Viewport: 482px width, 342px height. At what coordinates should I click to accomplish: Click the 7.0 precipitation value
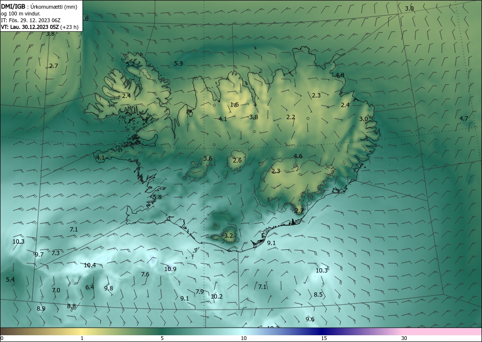click(56, 290)
